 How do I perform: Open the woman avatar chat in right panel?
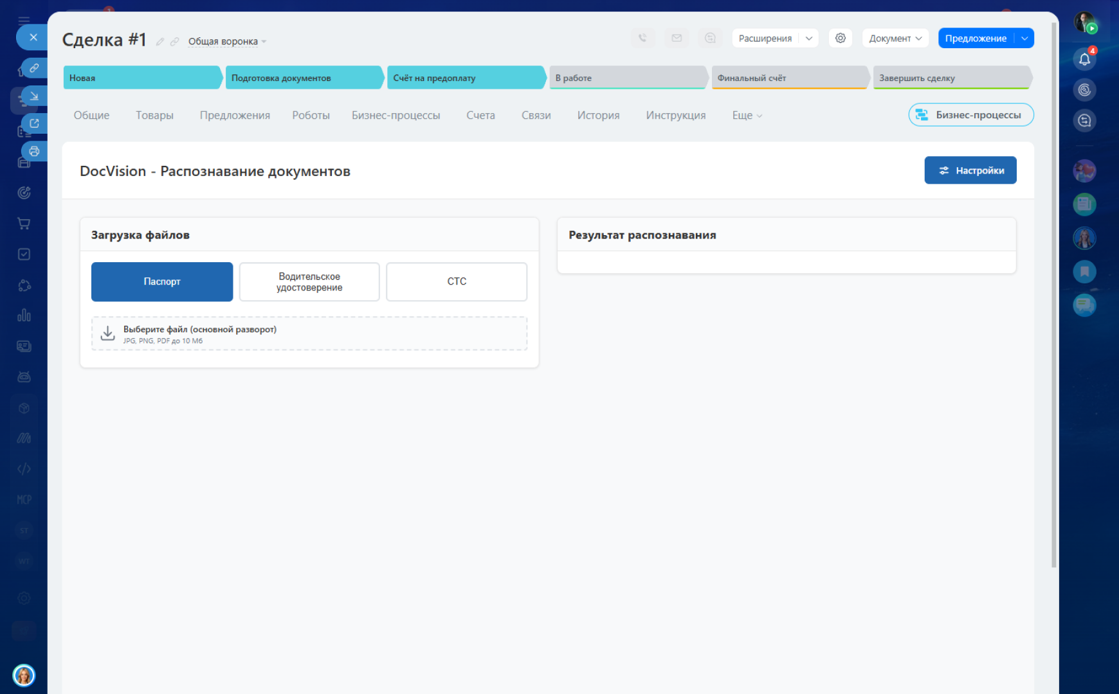pyautogui.click(x=1084, y=238)
